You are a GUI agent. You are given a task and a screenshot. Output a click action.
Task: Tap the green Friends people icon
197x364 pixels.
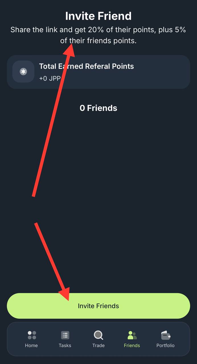(x=132, y=335)
